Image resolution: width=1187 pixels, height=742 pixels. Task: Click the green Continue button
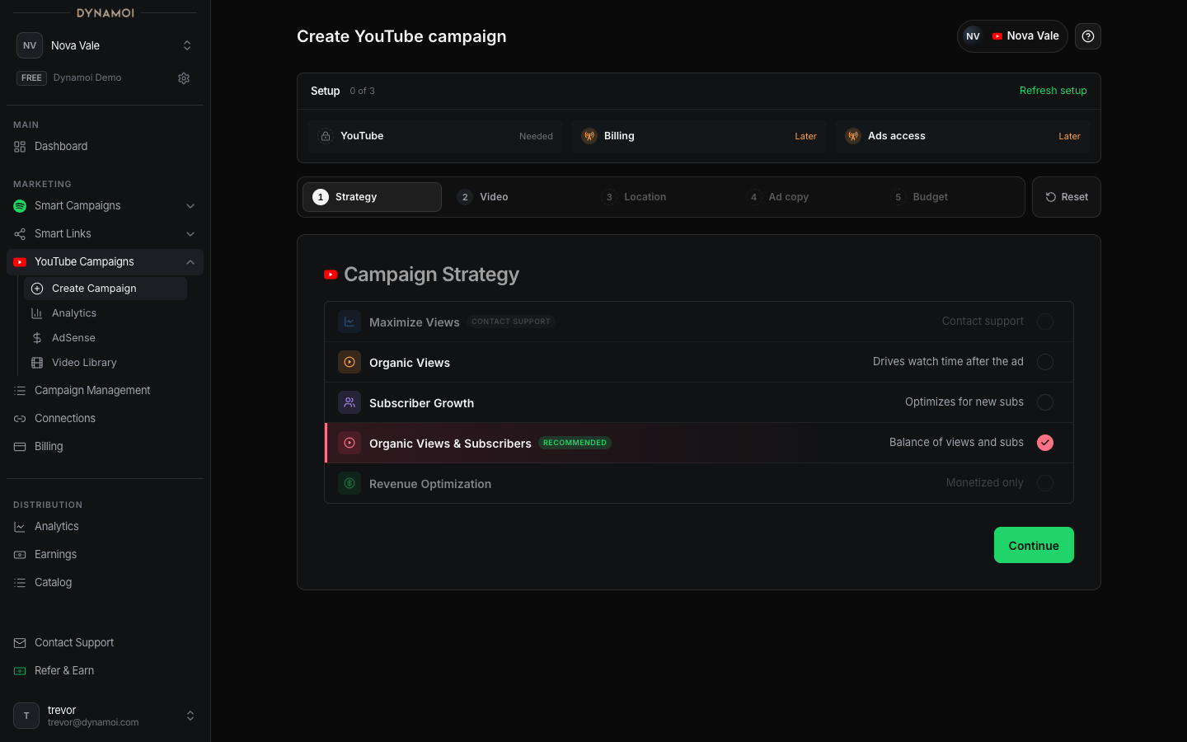(1034, 545)
